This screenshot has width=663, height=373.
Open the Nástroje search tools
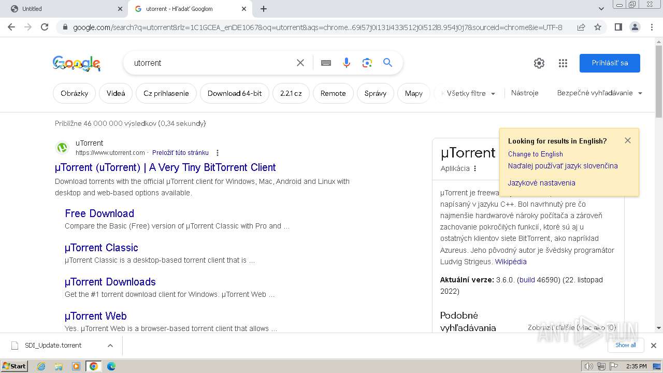pos(525,93)
